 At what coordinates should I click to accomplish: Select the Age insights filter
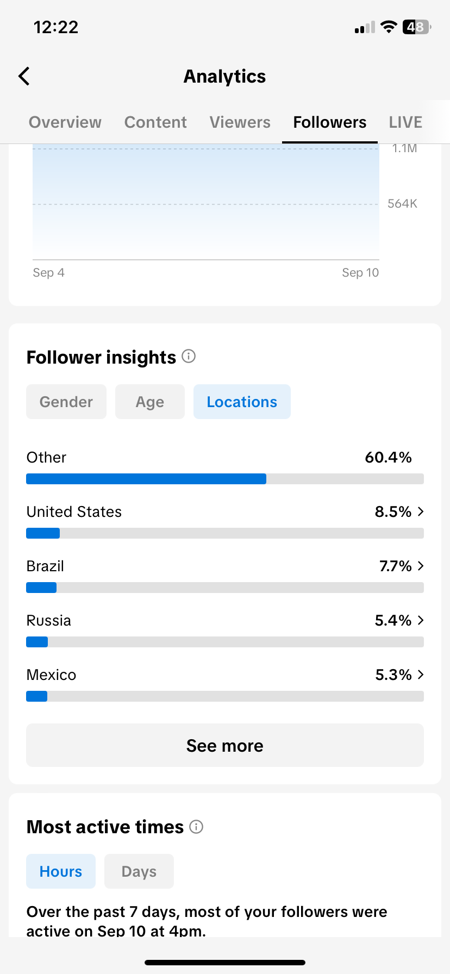coord(150,402)
